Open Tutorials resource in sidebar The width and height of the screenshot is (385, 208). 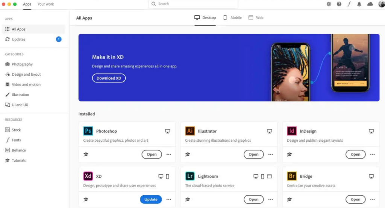[x=15, y=160]
